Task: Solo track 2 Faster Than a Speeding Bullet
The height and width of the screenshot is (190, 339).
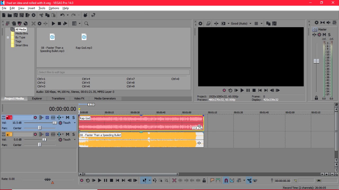Action: click(x=73, y=134)
